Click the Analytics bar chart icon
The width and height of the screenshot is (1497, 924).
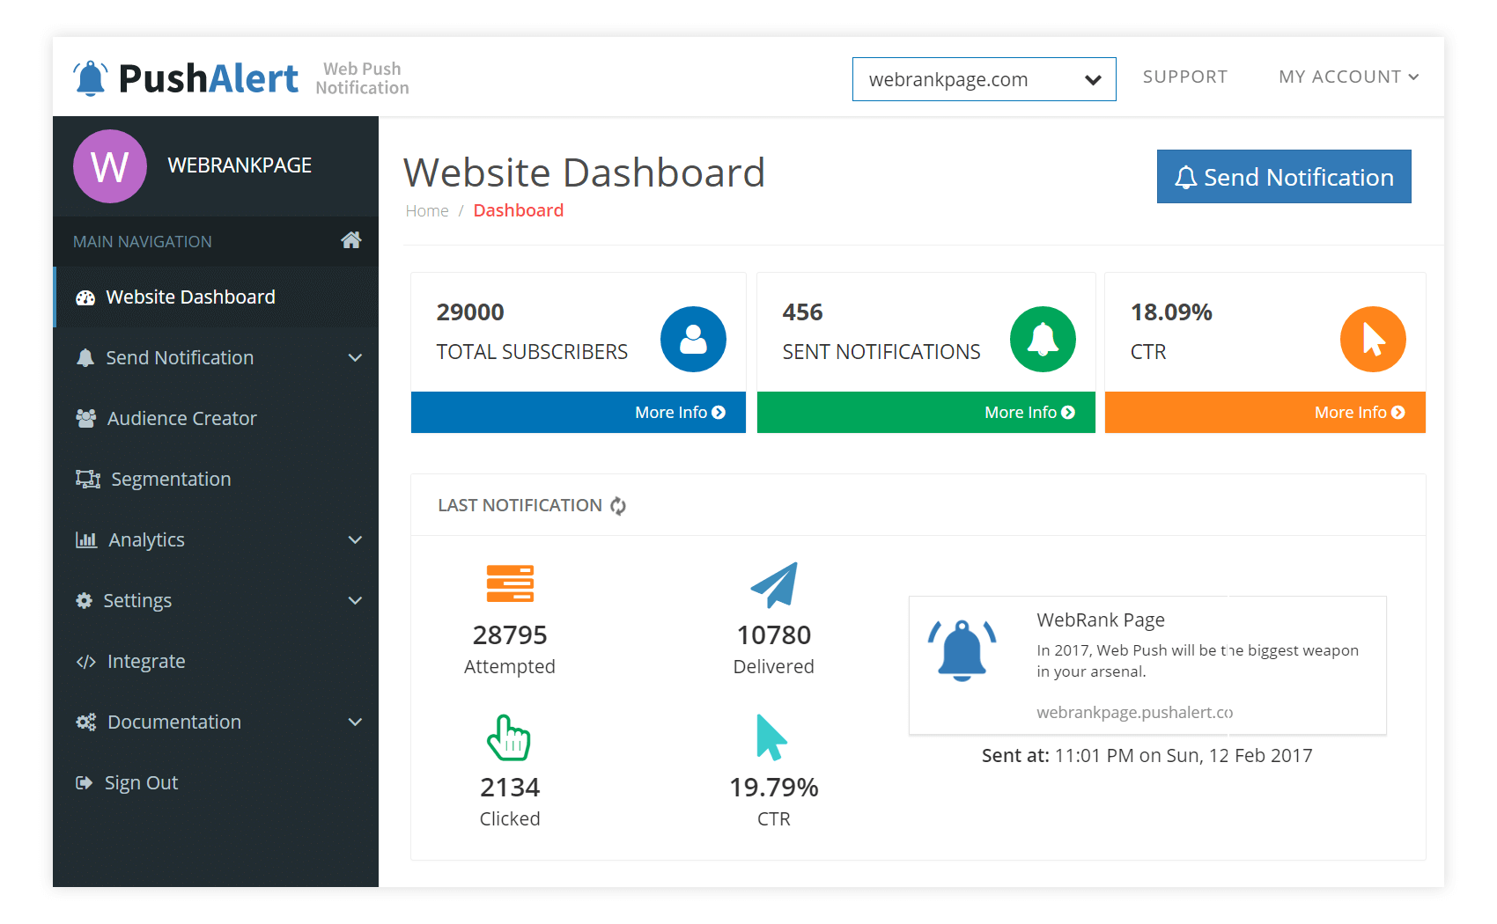coord(85,539)
